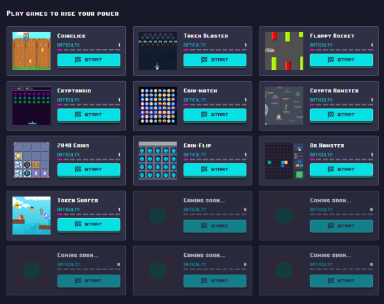Image resolution: width=384 pixels, height=304 pixels.
Task: Click the Dr.Hamster title text
Action: 327,145
